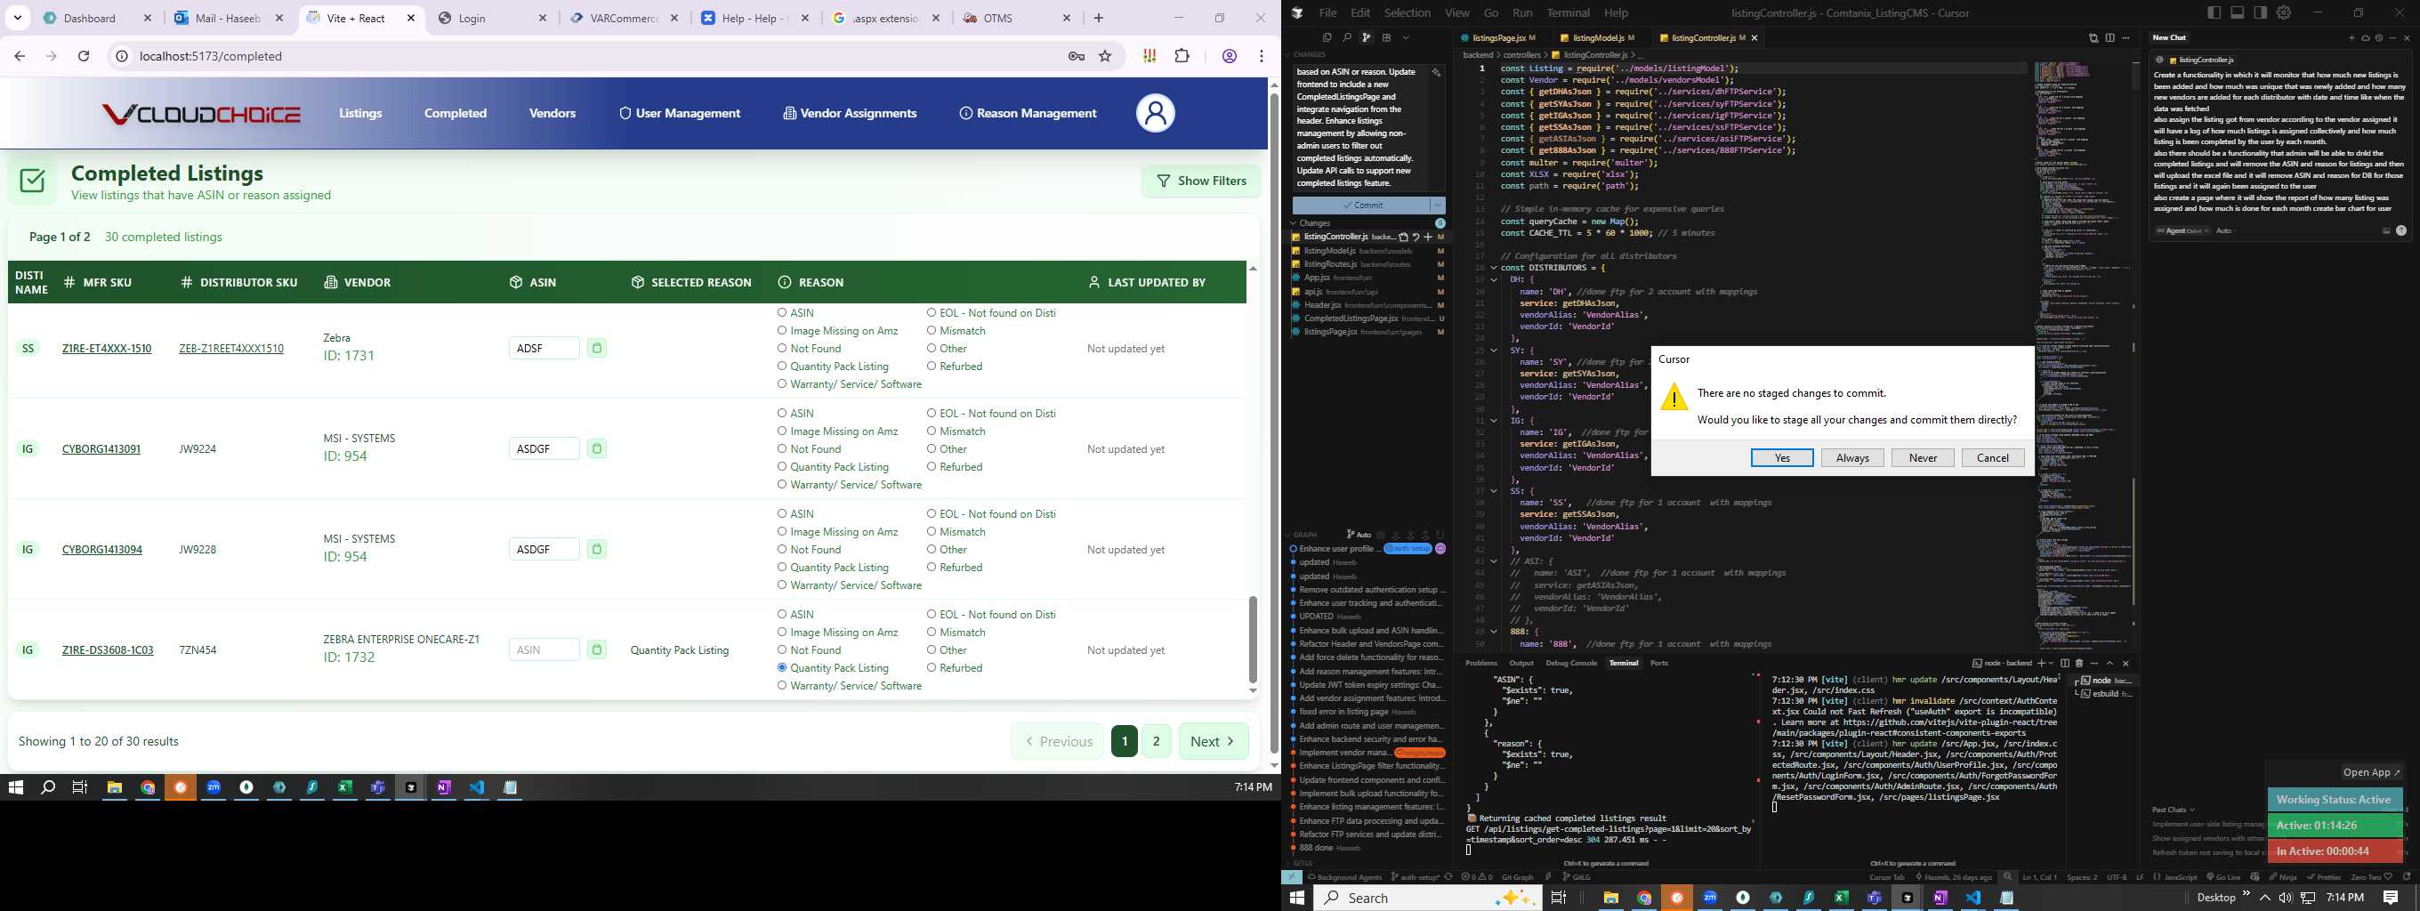The height and width of the screenshot is (911, 2420).
Task: Click the listings table vertical scrollbar
Action: 1253,641
